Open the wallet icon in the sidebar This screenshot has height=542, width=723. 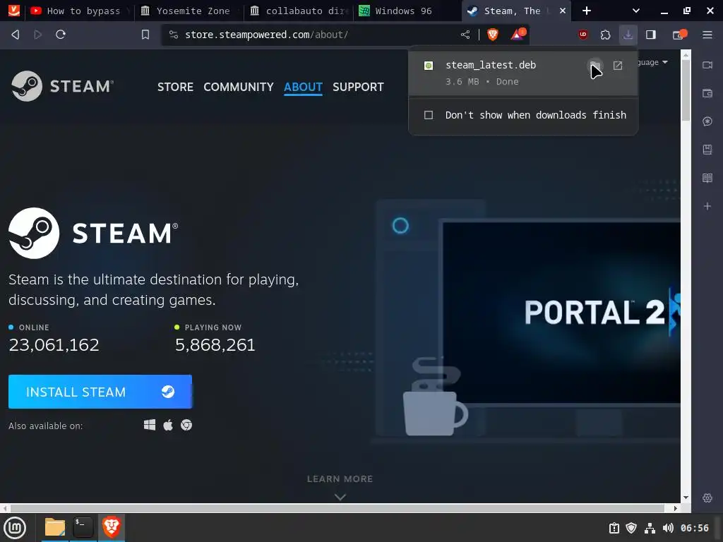[707, 93]
